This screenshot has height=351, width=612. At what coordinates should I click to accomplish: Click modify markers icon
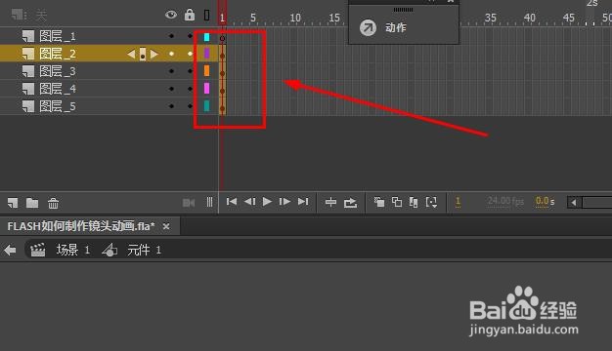point(431,202)
